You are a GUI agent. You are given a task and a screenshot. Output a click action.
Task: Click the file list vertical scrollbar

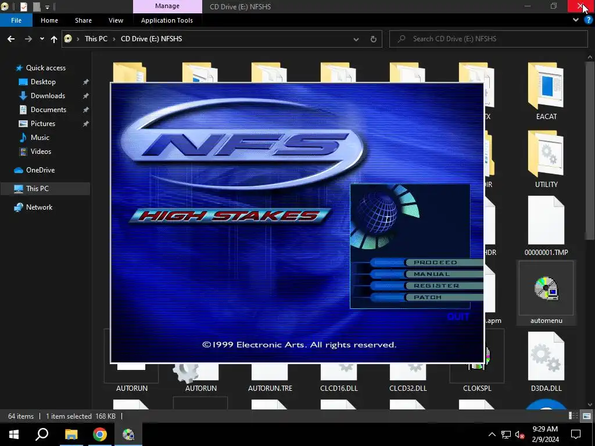pos(589,150)
